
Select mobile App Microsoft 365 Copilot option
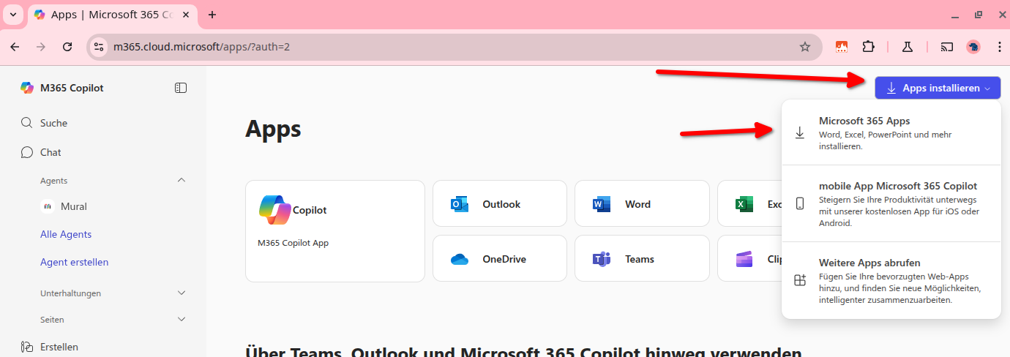coord(891,203)
